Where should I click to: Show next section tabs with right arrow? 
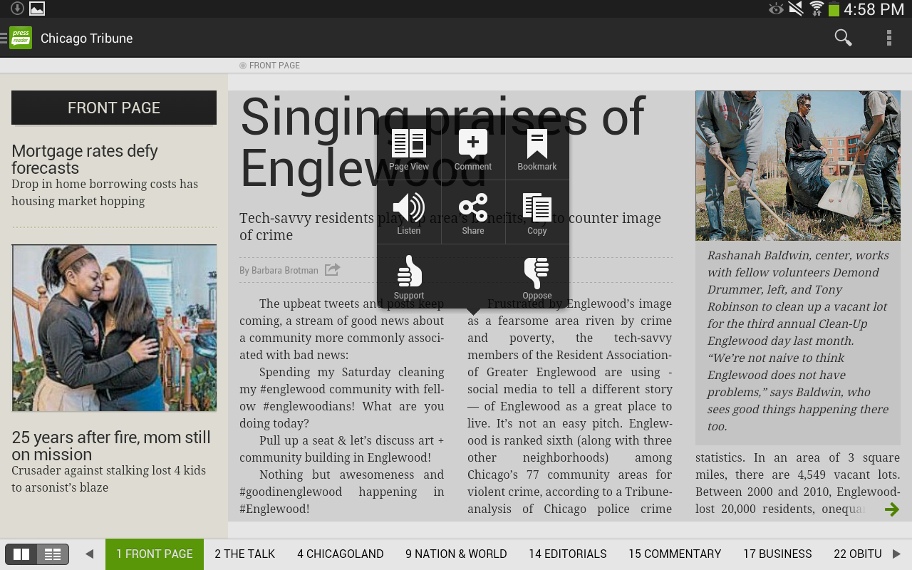pos(896,554)
